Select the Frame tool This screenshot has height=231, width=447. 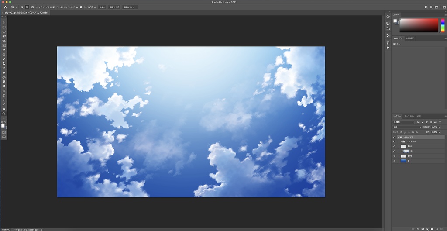point(4,45)
